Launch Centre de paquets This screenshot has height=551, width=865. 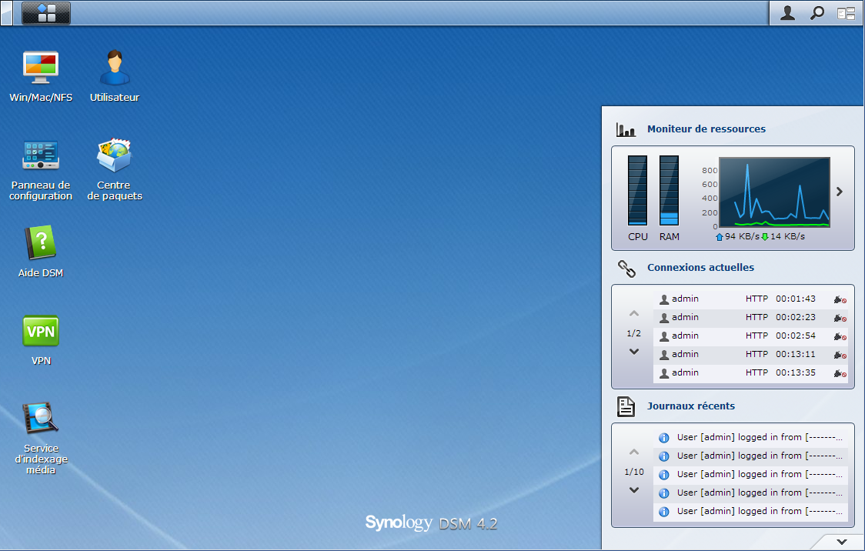point(115,156)
